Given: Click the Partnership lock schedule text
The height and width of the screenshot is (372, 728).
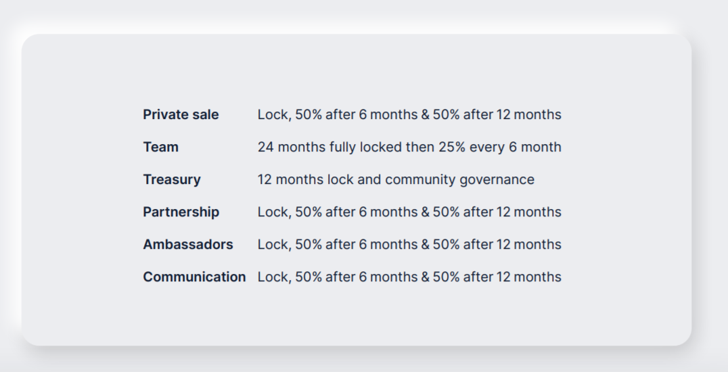Looking at the screenshot, I should (x=409, y=212).
